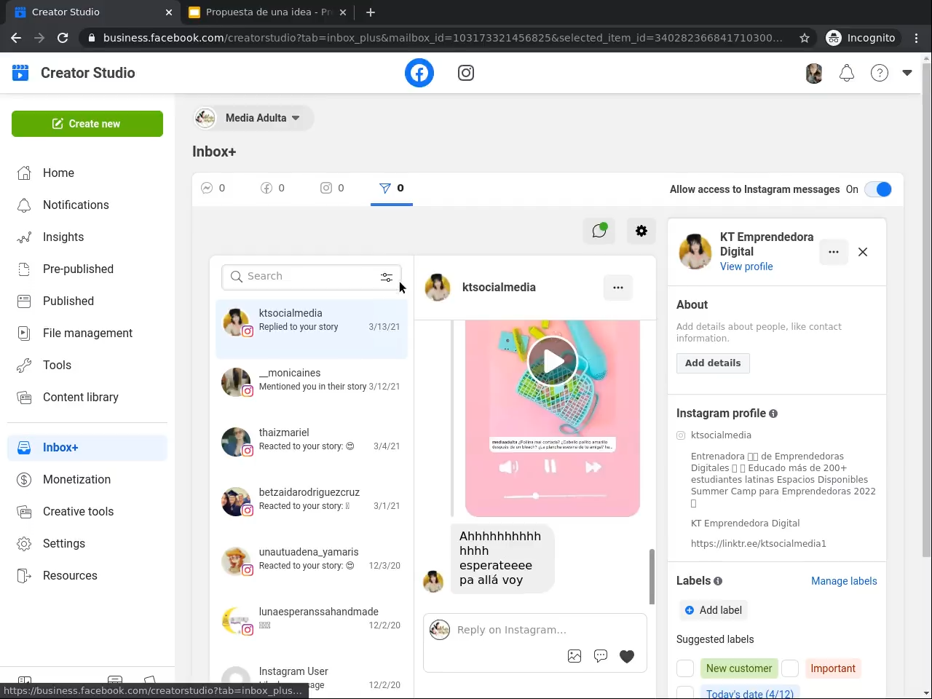This screenshot has width=932, height=699.
Task: Open the help question mark icon
Action: (880, 73)
